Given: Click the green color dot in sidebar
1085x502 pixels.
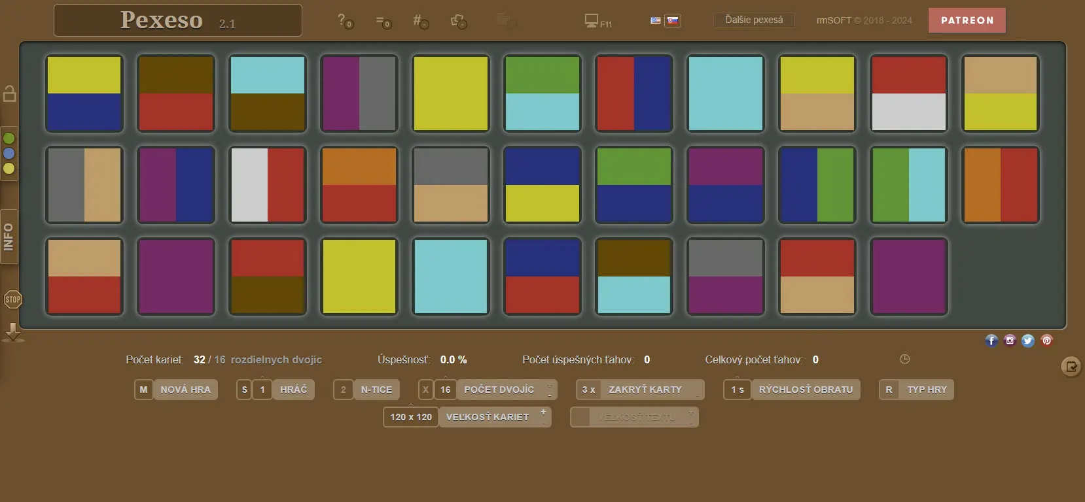Looking at the screenshot, I should click(9, 139).
